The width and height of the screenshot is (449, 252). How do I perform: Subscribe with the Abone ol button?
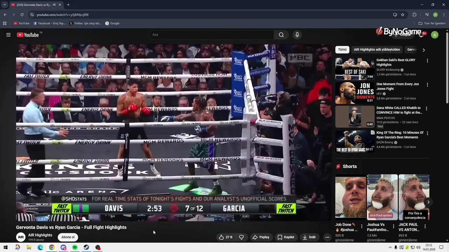coord(68,237)
